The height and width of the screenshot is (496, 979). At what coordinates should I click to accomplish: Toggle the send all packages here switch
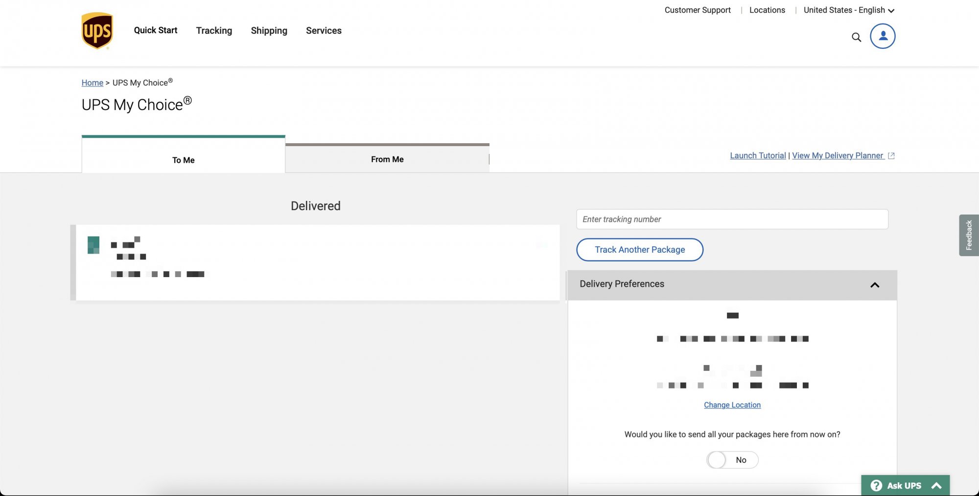coord(732,460)
